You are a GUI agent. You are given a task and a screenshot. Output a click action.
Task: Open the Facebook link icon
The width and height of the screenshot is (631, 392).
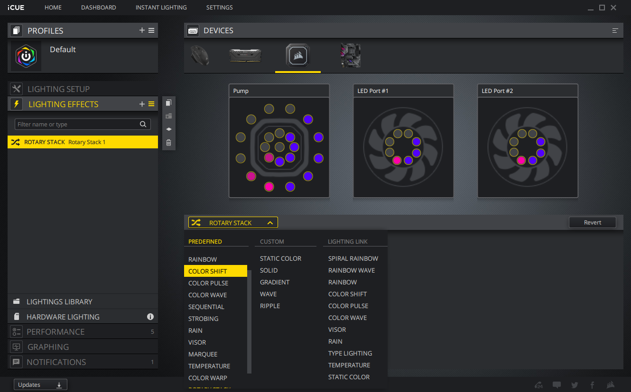(592, 385)
